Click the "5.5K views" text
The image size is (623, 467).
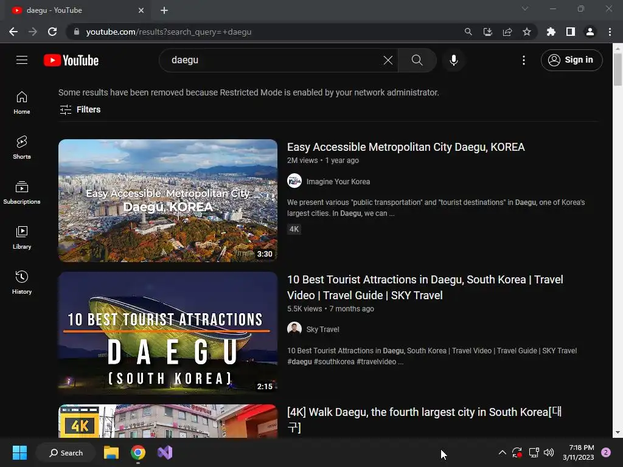304,308
